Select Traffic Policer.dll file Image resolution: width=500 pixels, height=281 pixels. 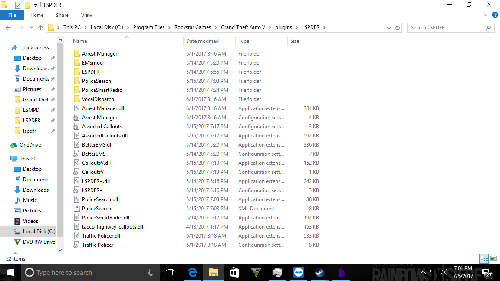point(101,236)
